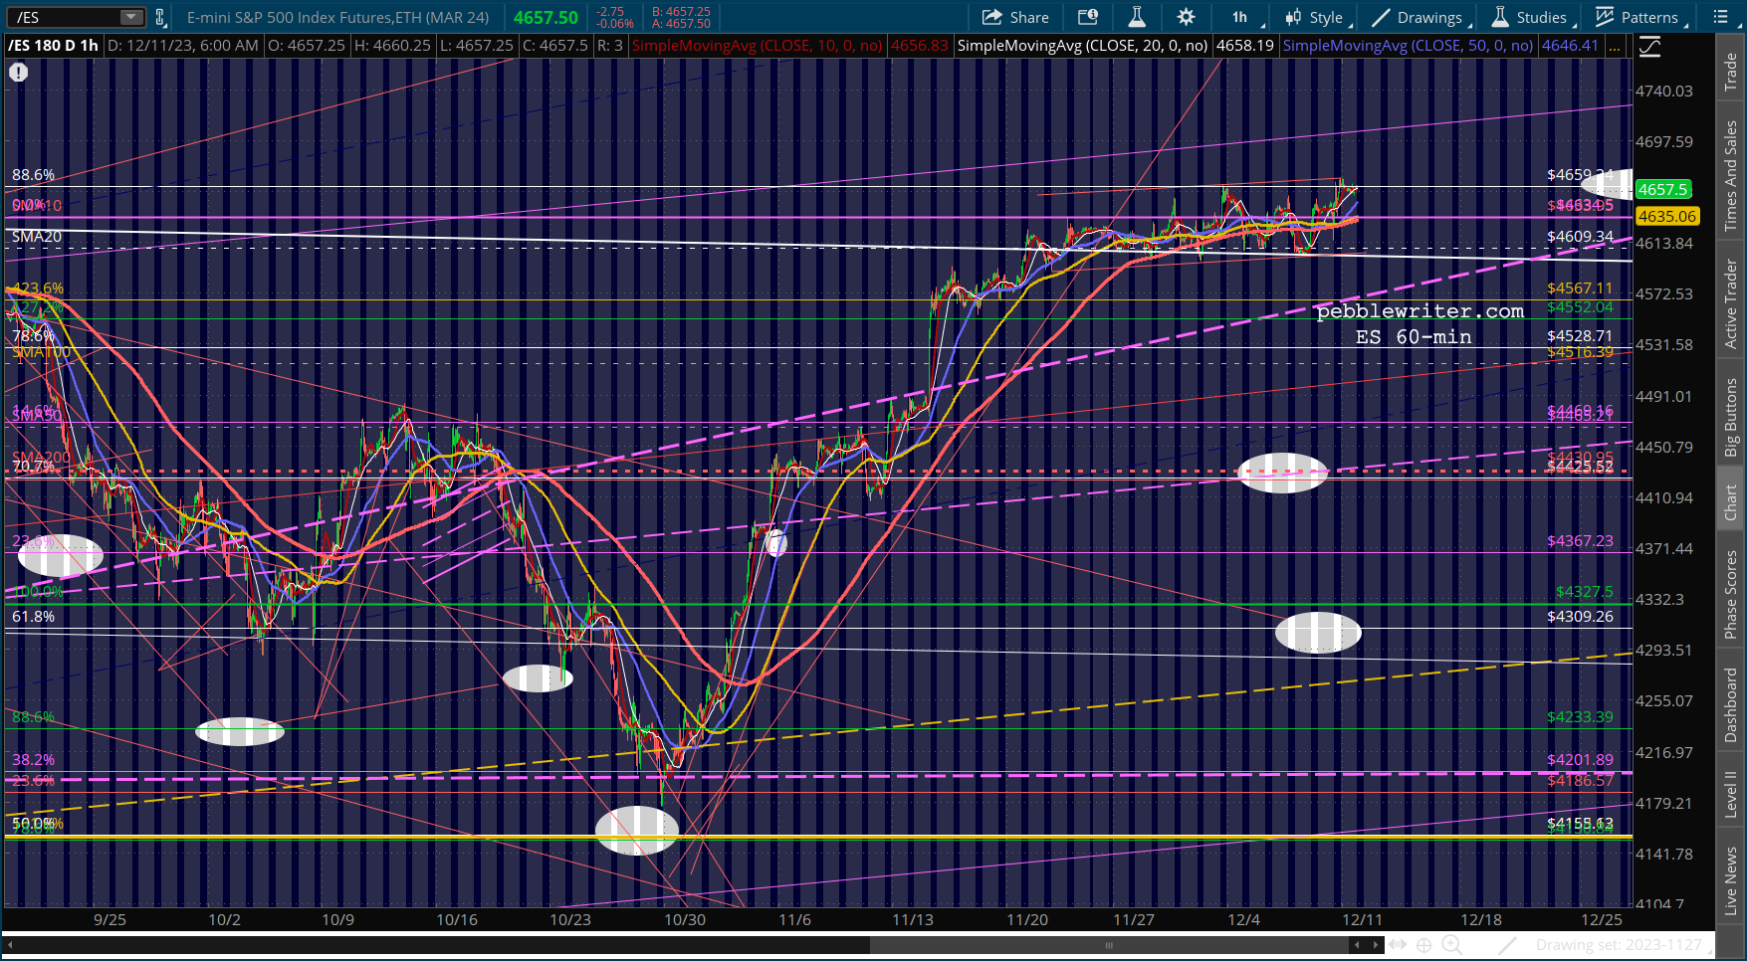1747x961 pixels.
Task: Click the $4567.11 level price label
Action: 1580,288
